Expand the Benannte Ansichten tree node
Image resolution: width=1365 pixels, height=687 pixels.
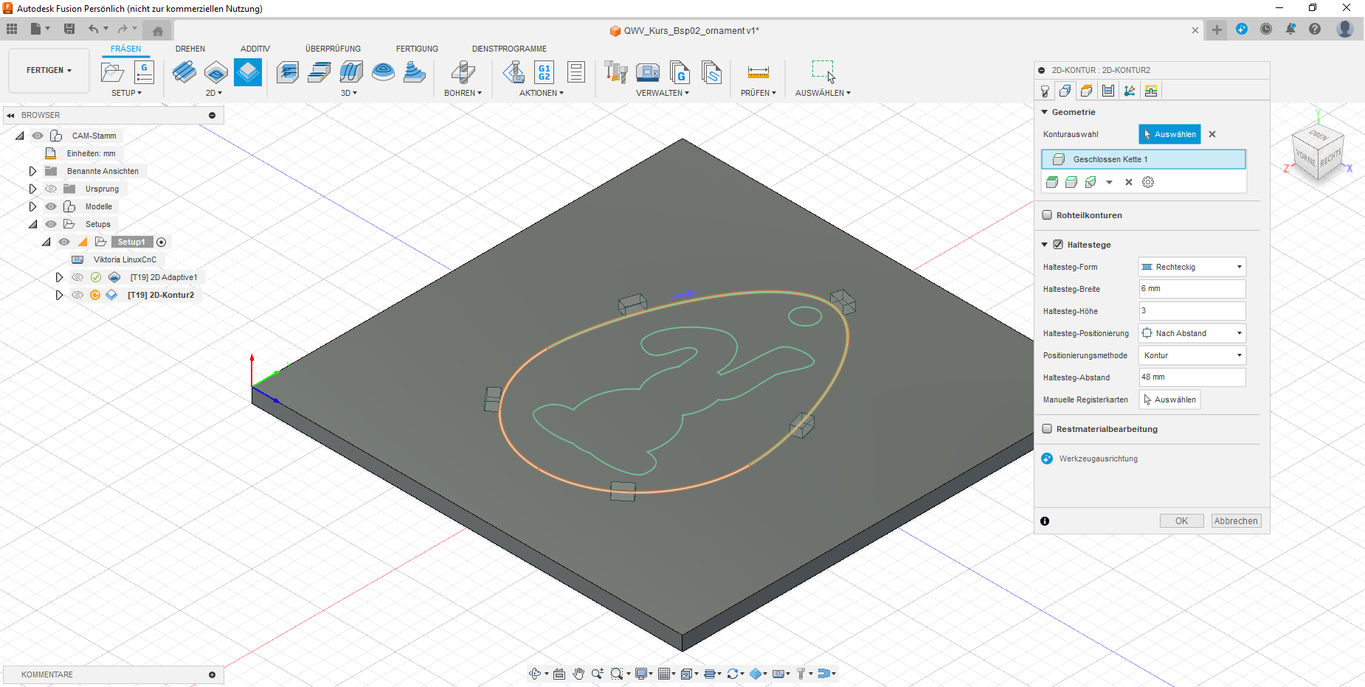pyautogui.click(x=32, y=171)
